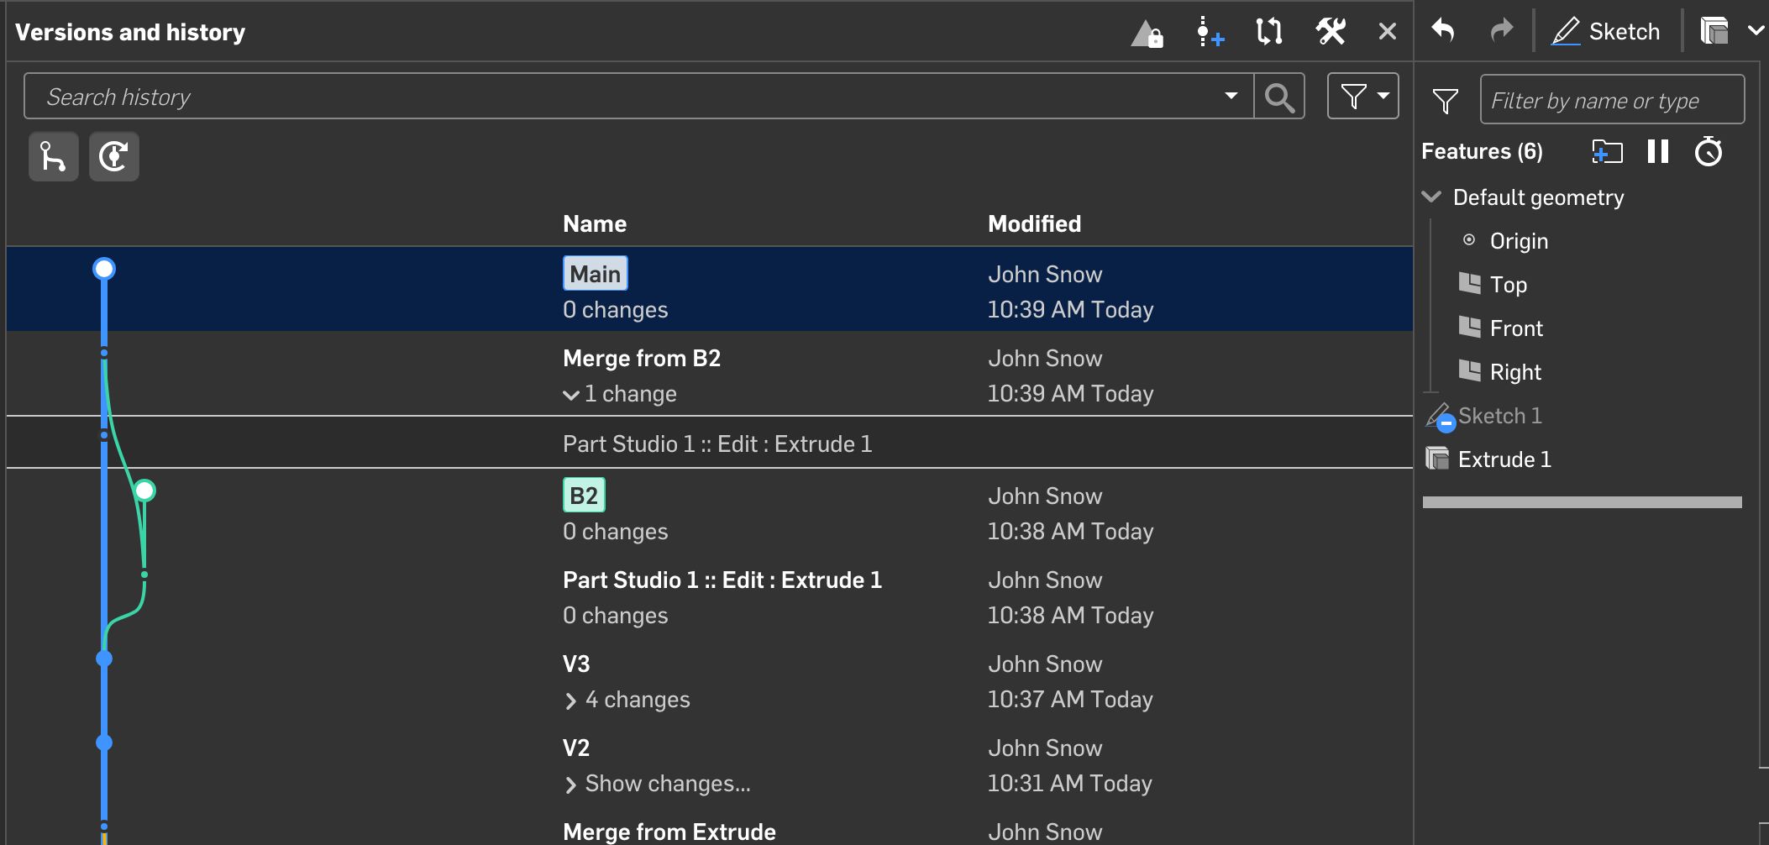The width and height of the screenshot is (1769, 845).
Task: Select the V2 version entry
Action: pos(576,748)
